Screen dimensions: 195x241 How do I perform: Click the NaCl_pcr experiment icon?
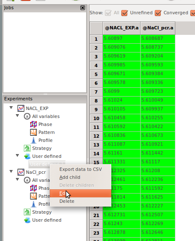(21, 172)
